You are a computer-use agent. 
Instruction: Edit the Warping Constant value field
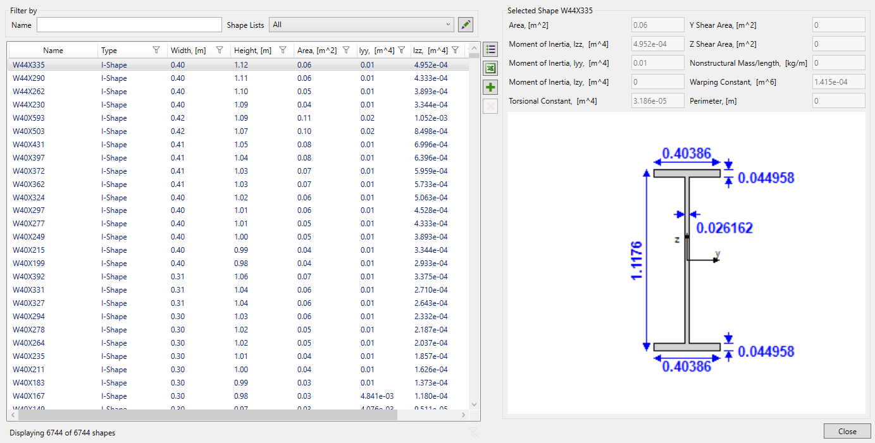point(838,82)
